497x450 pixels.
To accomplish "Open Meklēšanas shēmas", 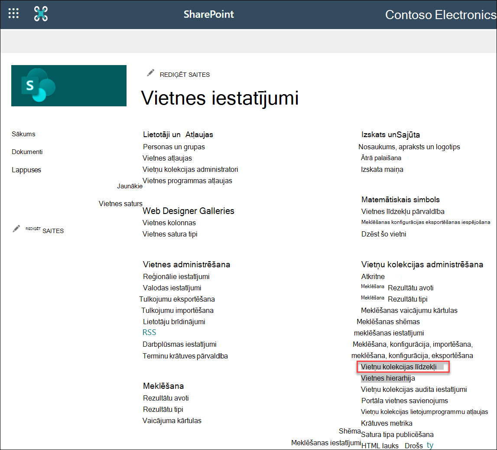I will coord(388,322).
